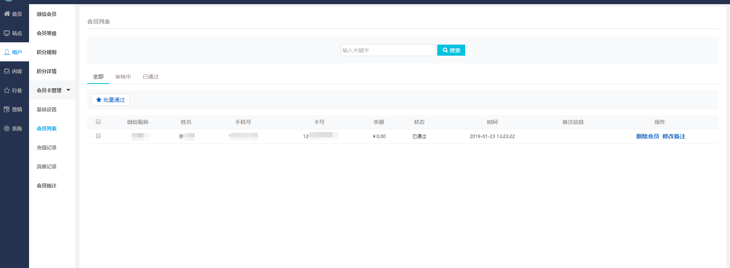Image resolution: width=730 pixels, height=268 pixels.
Task: Select the 用户 person icon
Action: click(x=7, y=52)
